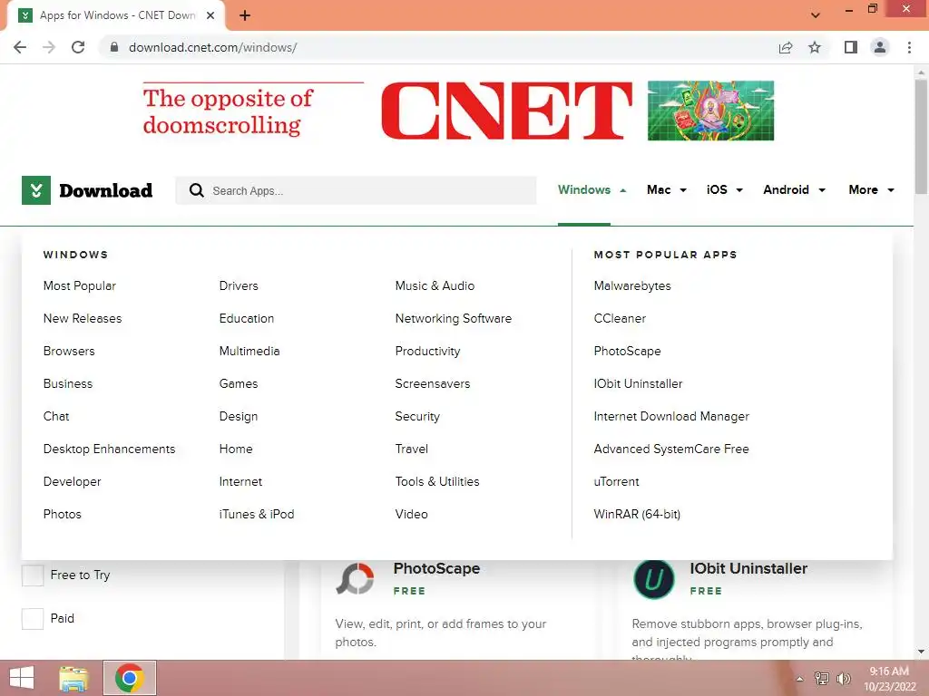Open the Video category
The width and height of the screenshot is (929, 696).
[411, 515]
